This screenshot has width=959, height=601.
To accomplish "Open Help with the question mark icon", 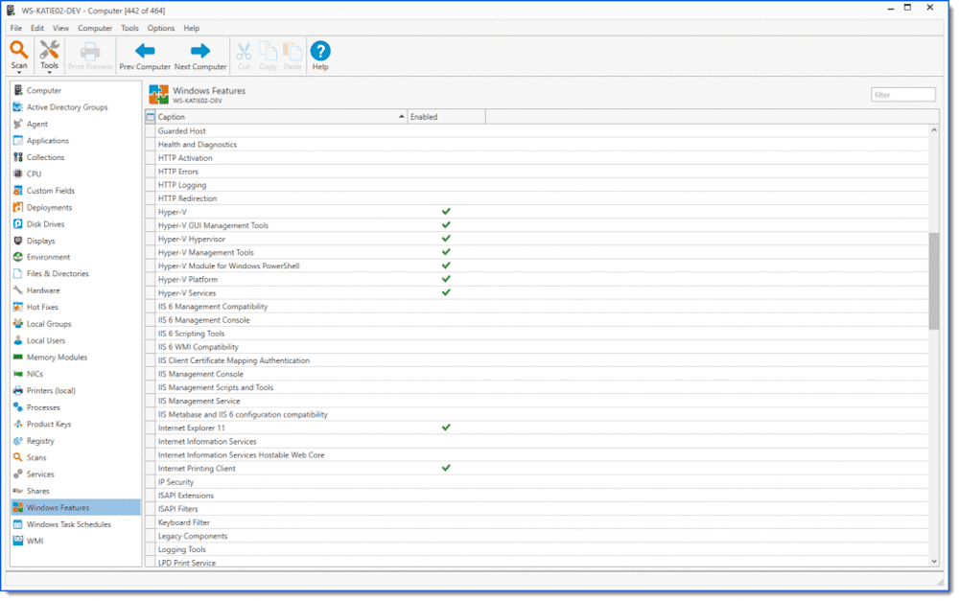I will coord(320,51).
